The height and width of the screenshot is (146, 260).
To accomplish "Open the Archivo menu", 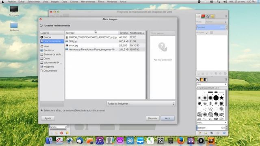I will tap(12, 2).
